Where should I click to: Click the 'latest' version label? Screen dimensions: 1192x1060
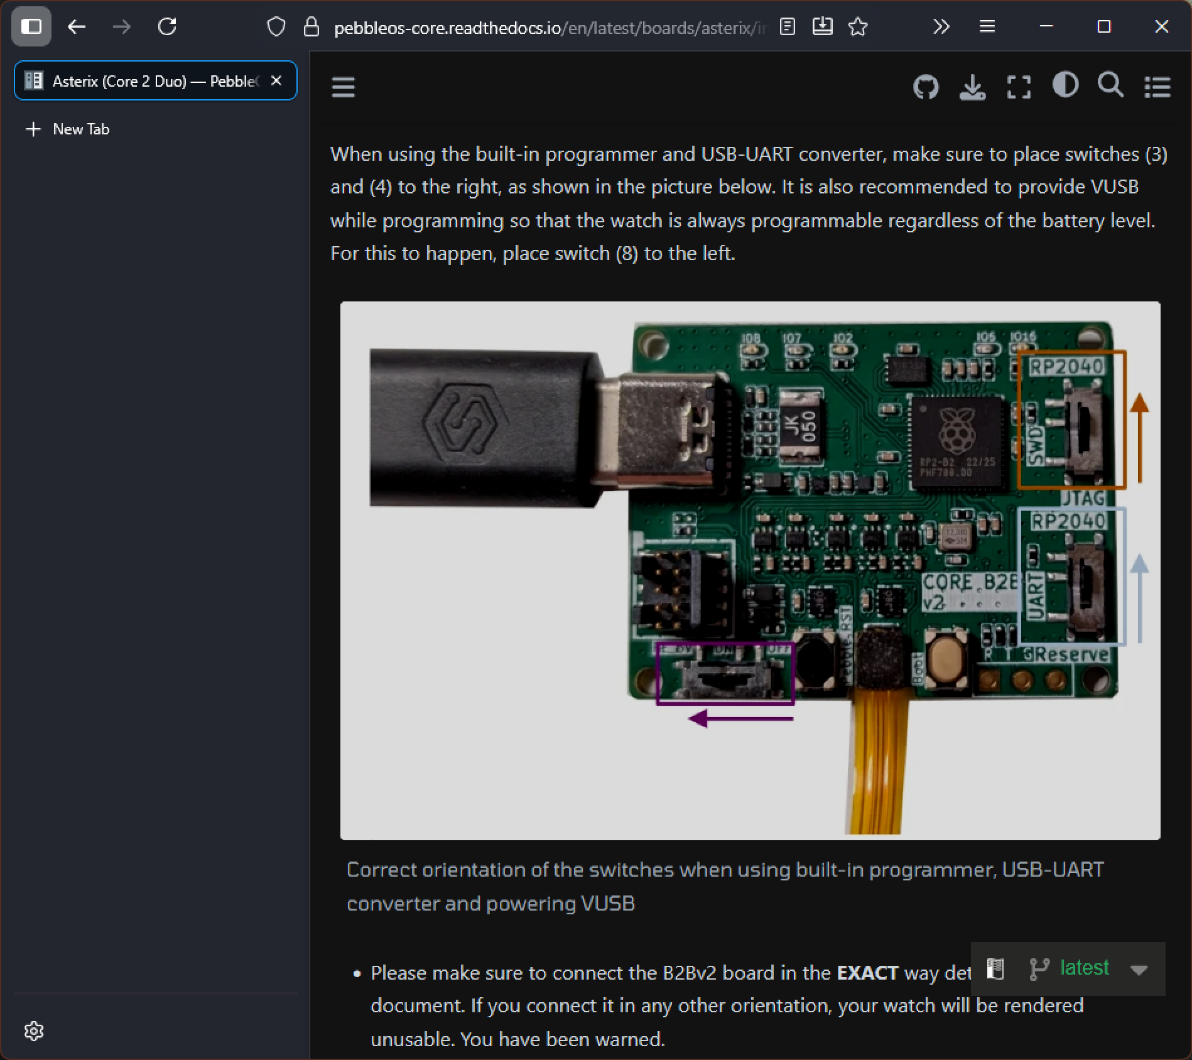pyautogui.click(x=1084, y=968)
